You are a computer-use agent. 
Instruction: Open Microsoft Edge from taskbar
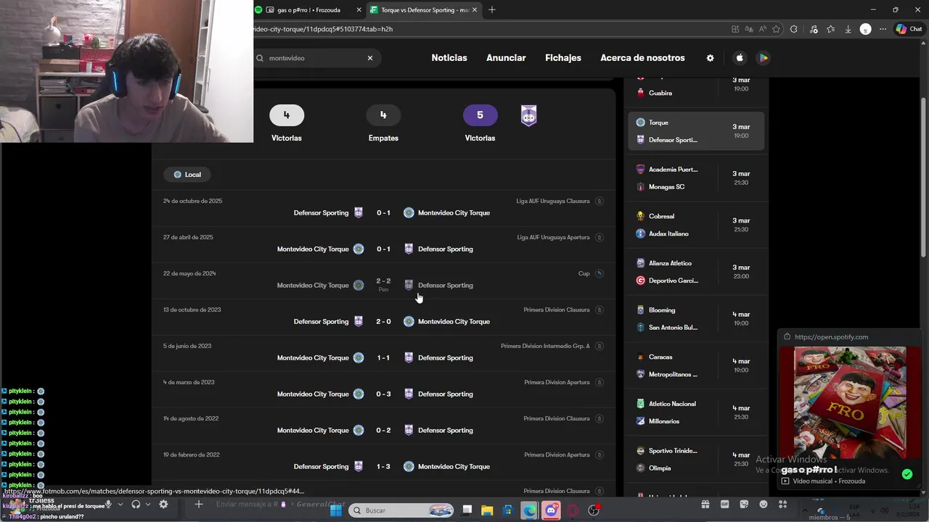click(x=529, y=510)
